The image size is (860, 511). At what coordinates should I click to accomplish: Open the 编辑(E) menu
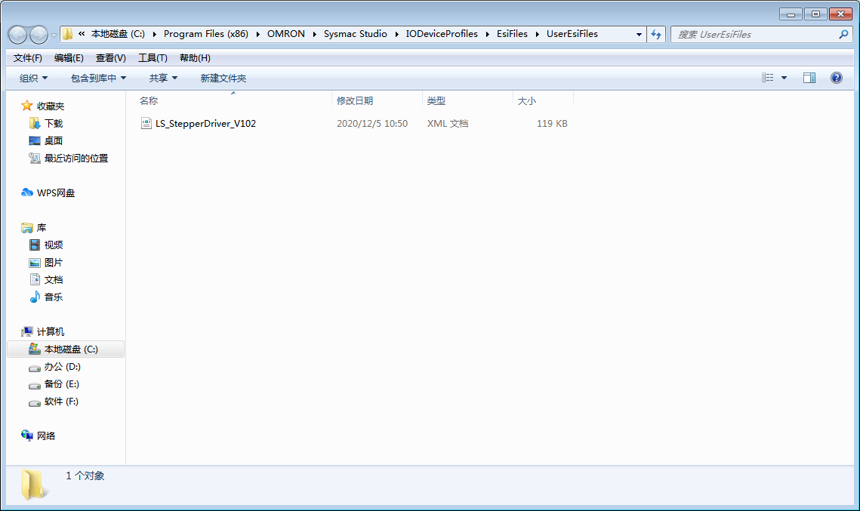click(x=69, y=57)
